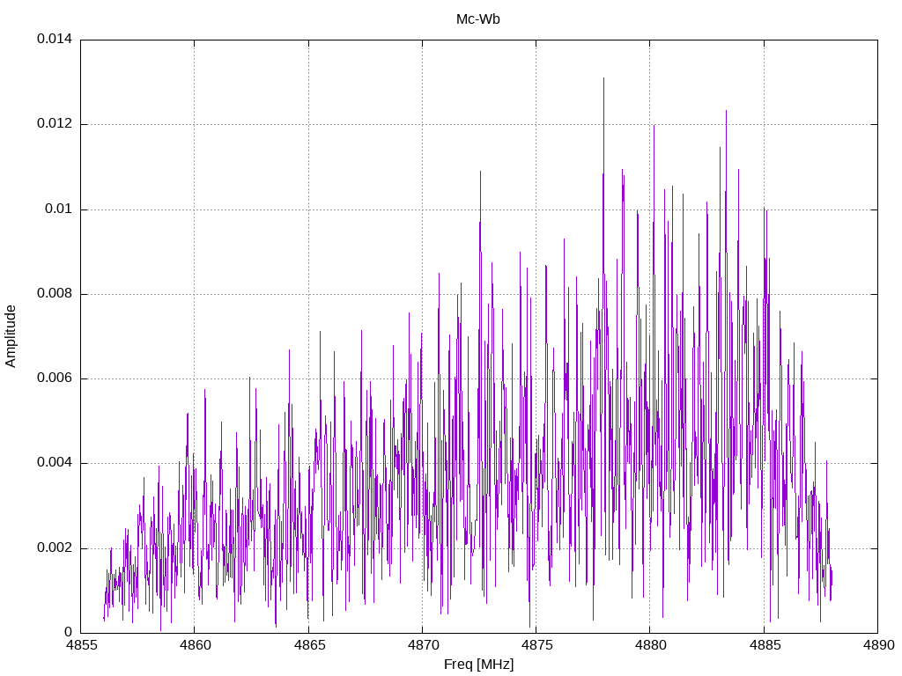This screenshot has width=902, height=676.
Task: Click the 4855 x-axis tick label
Action: click(80, 645)
